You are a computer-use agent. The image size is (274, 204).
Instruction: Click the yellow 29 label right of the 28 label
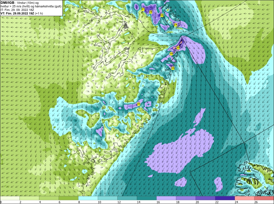(162, 15)
